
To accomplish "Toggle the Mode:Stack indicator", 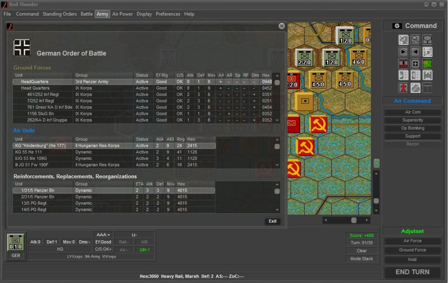I will (361, 259).
